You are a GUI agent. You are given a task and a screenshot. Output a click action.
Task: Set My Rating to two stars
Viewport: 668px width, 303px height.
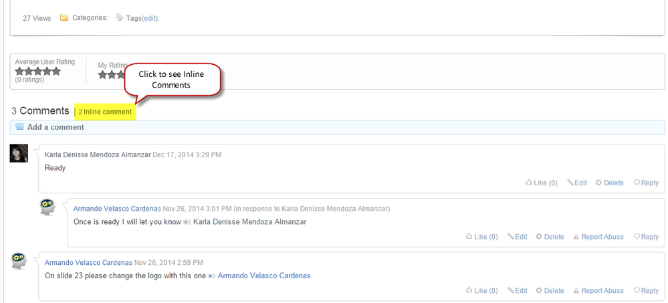point(111,75)
